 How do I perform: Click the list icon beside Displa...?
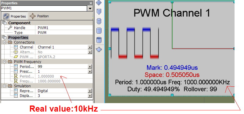pyautogui.click(x=16, y=96)
